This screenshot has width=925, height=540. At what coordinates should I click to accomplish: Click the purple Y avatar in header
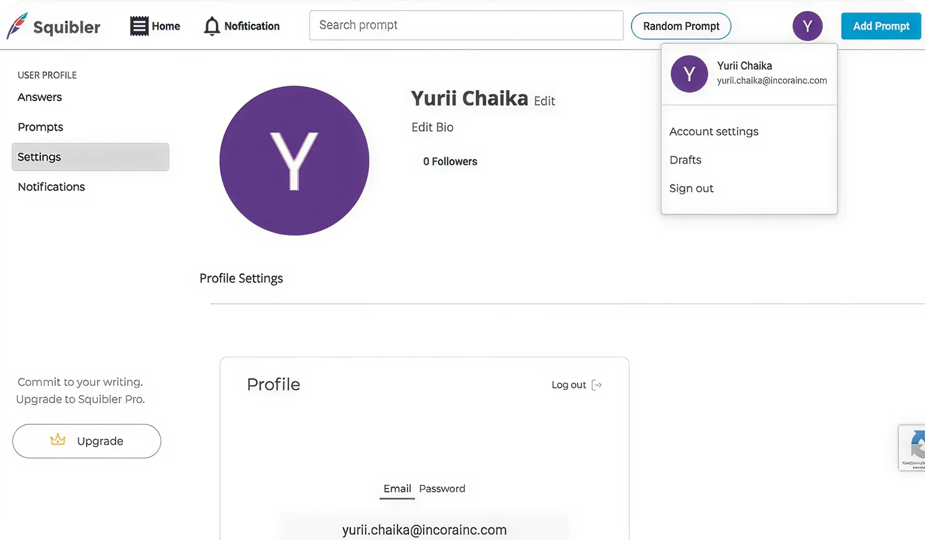(807, 26)
